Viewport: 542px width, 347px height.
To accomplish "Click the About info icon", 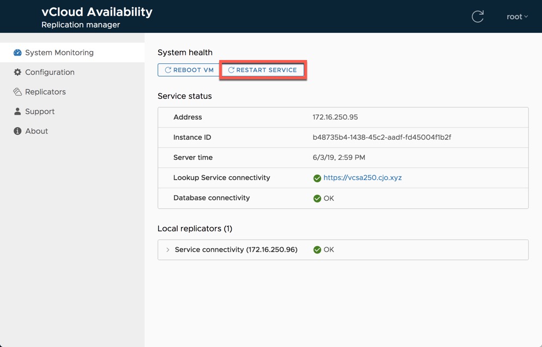I will [x=17, y=131].
